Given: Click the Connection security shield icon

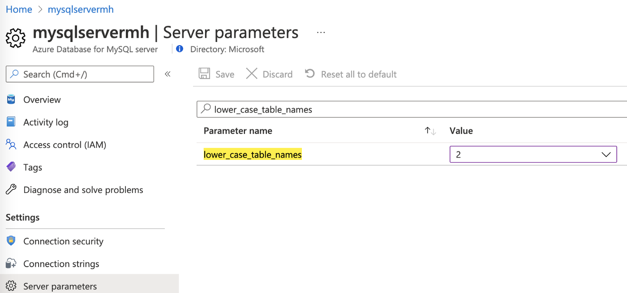Looking at the screenshot, I should 11,241.
